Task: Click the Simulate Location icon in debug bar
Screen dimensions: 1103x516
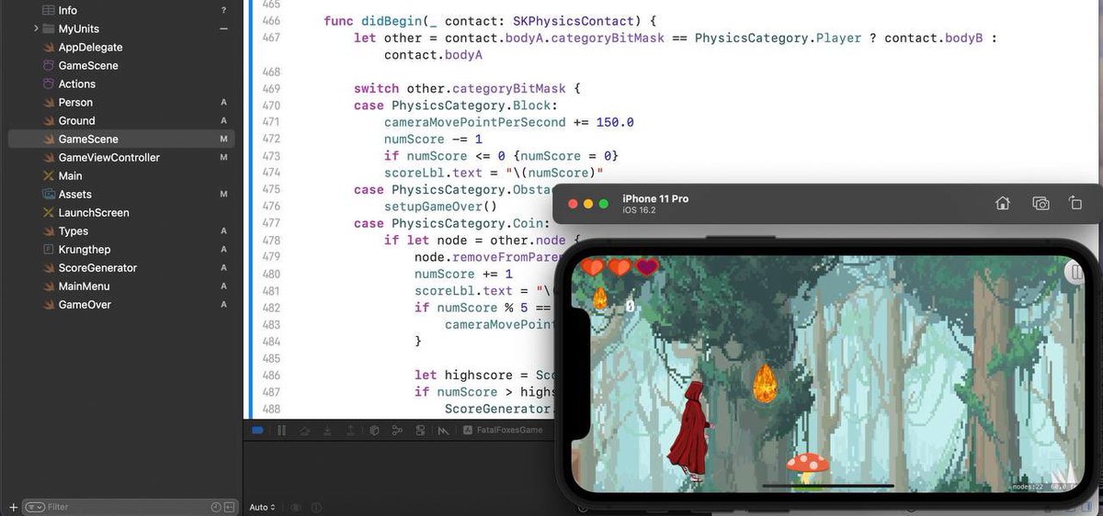Action: pyautogui.click(x=444, y=430)
